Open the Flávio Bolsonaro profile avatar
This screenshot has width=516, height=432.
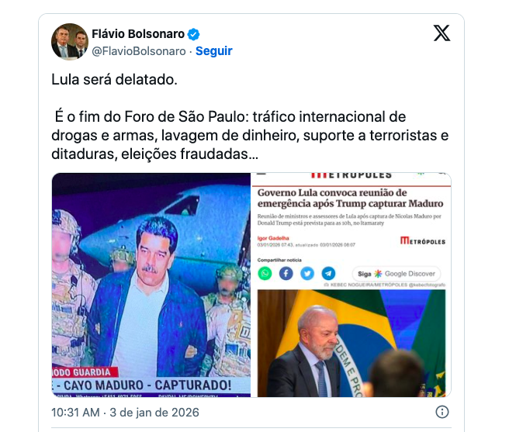(70, 42)
